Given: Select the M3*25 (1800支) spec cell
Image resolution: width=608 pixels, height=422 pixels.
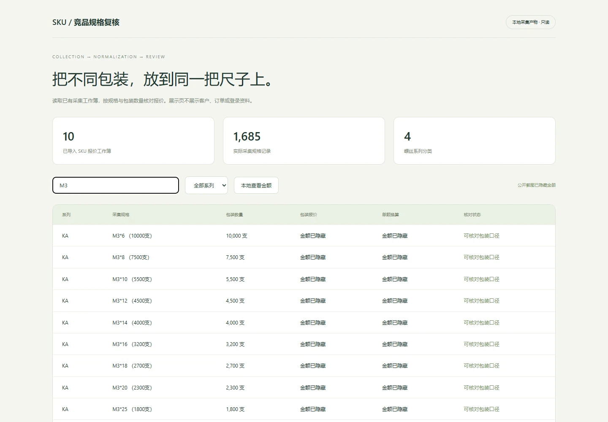Looking at the screenshot, I should (132, 409).
